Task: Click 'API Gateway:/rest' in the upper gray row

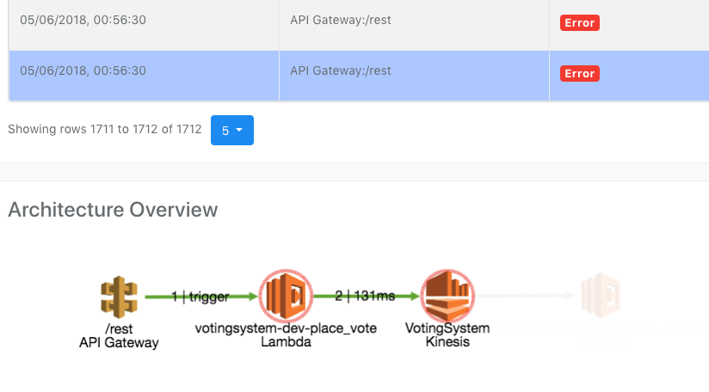Action: coord(341,20)
